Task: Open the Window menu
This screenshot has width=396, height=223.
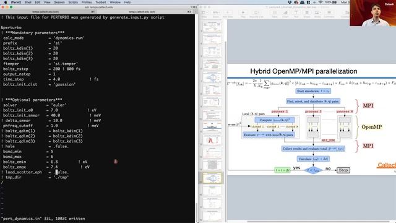Action: [x=115, y=2]
